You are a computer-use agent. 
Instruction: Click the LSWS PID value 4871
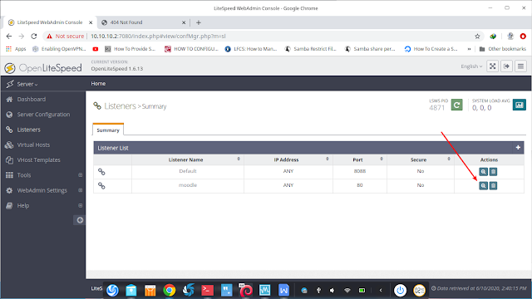[436, 108]
